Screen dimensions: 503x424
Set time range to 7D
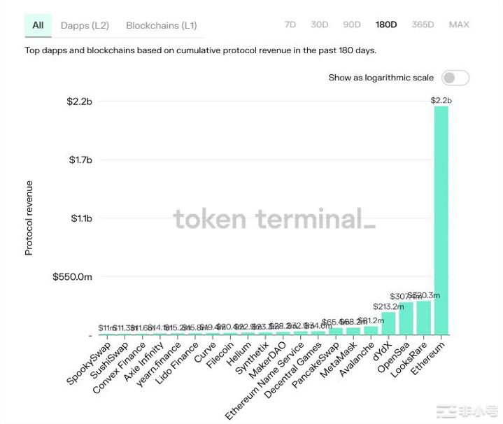tap(290, 24)
